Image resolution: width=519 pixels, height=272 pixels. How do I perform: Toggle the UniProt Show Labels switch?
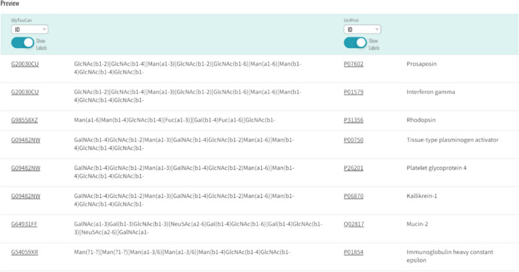(x=355, y=43)
